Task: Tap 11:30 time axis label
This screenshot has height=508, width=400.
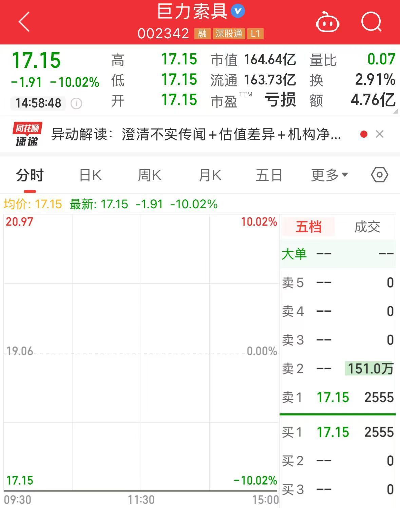Action: click(x=141, y=500)
